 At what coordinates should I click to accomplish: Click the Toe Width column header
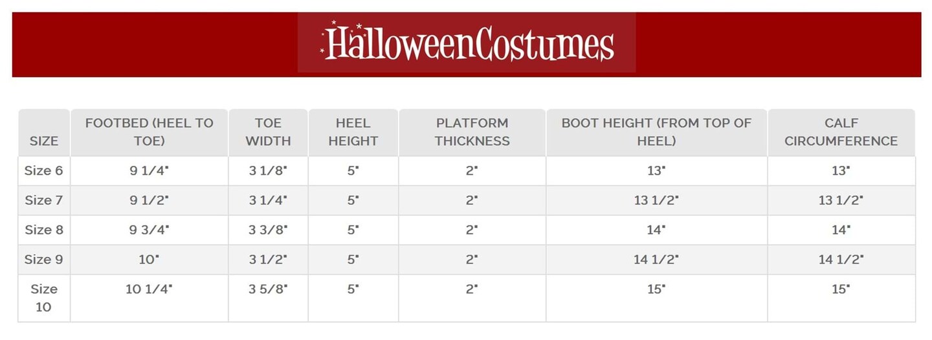click(268, 131)
